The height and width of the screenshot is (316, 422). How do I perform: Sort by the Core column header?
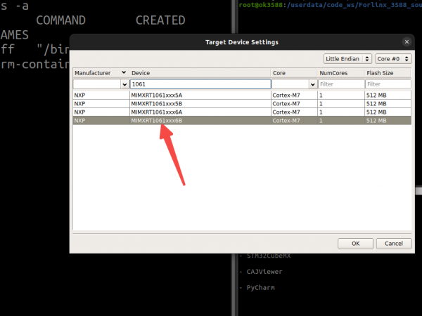click(293, 73)
